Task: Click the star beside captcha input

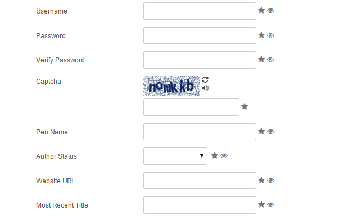Action: pyautogui.click(x=244, y=106)
